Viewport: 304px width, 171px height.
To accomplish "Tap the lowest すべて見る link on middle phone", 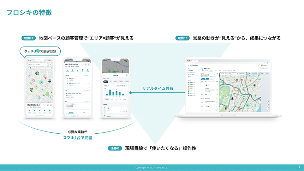I will 87,101.
